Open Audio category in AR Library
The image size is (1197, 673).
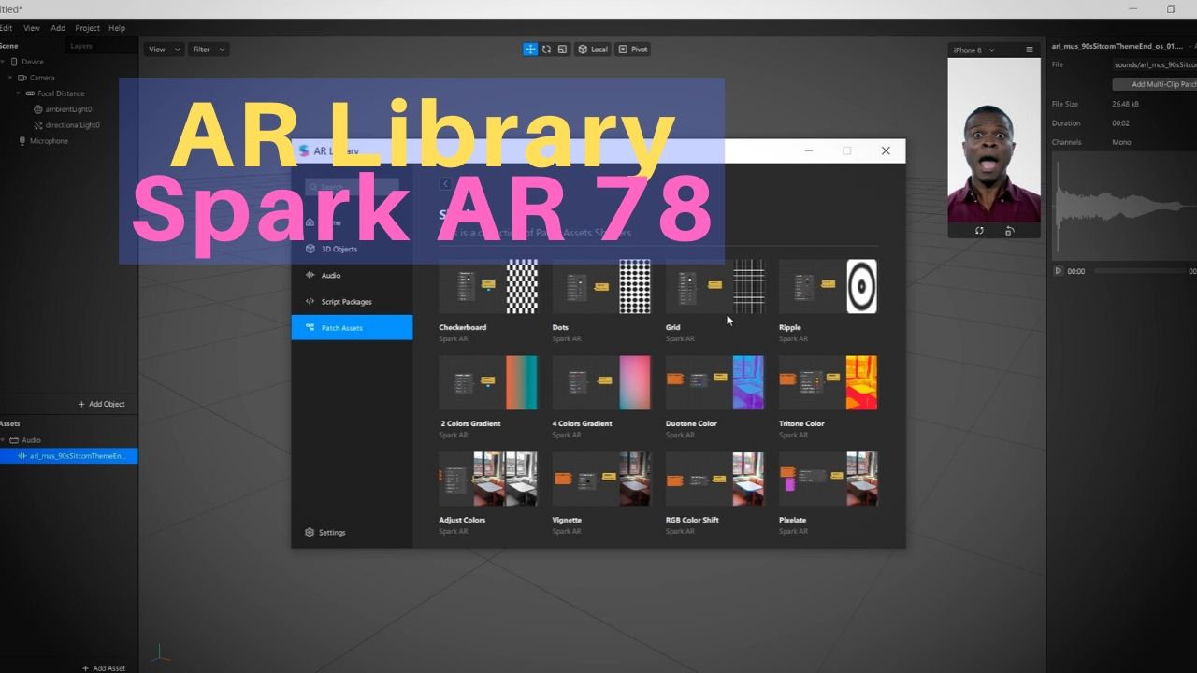352,276
